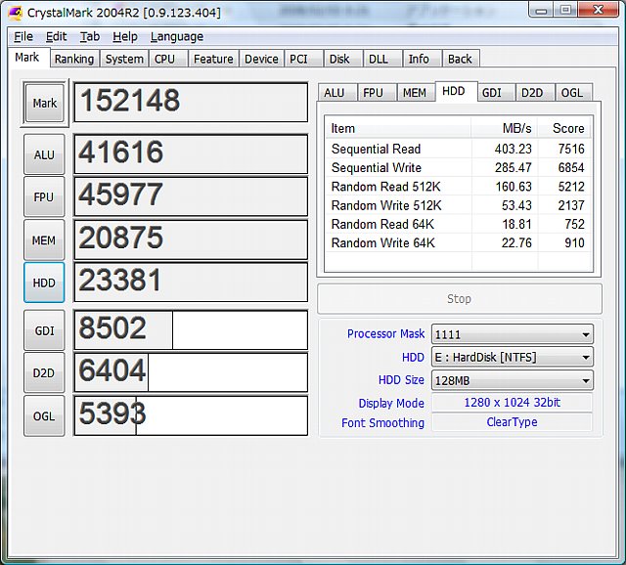Click the MB/s column header

[505, 128]
